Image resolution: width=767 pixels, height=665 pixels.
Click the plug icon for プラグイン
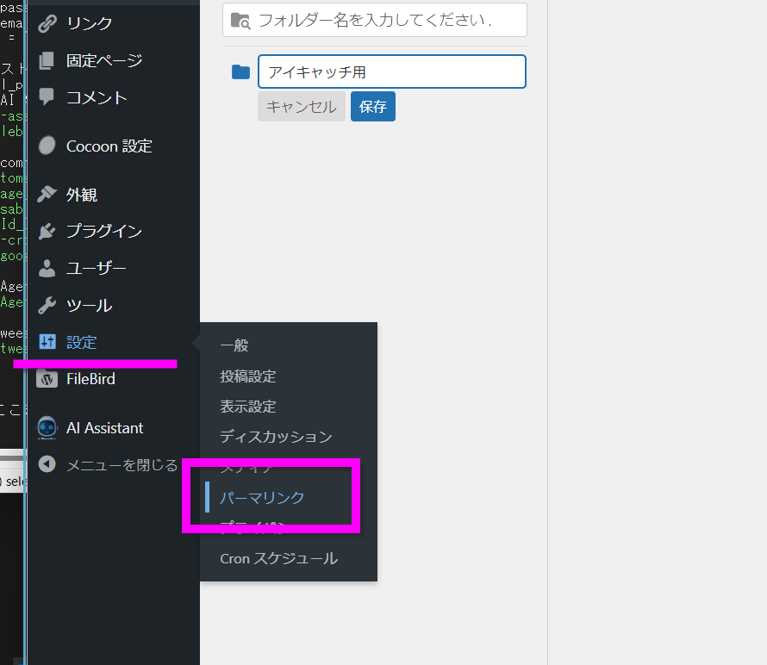[47, 232]
